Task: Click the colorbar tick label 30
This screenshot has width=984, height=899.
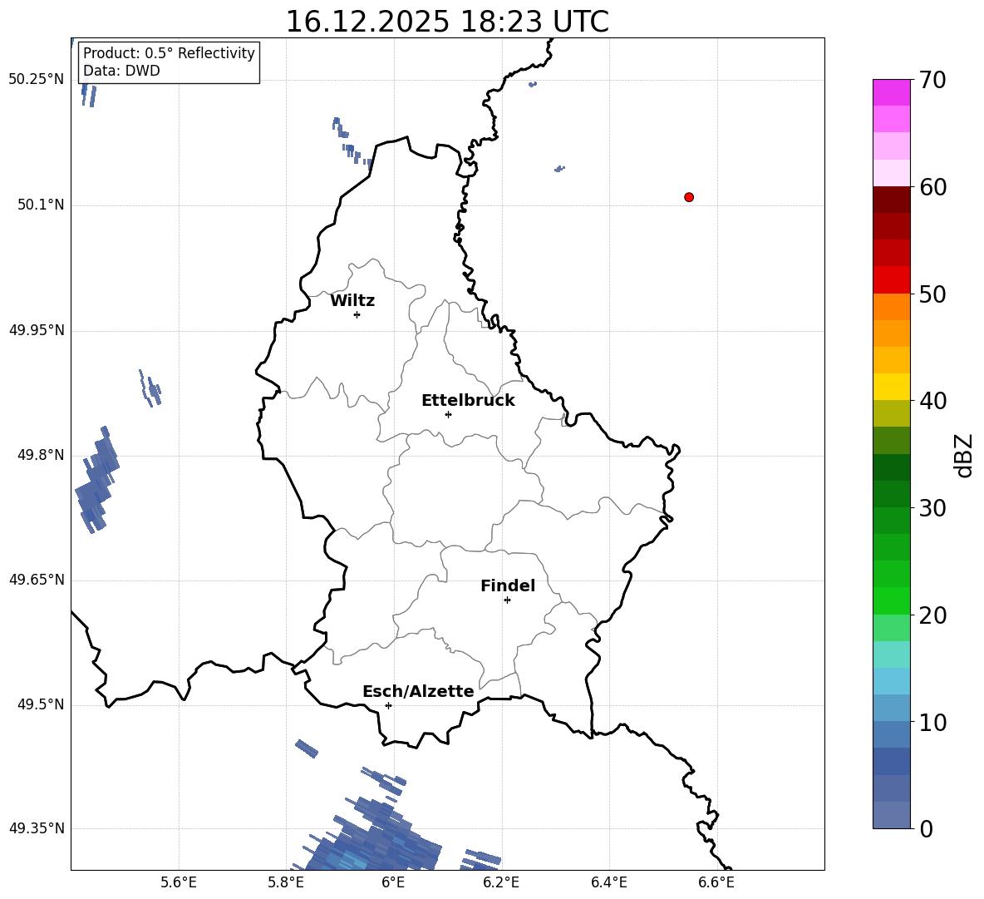Action: pos(932,508)
